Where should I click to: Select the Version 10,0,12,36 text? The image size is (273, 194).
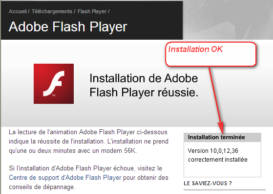click(213, 151)
